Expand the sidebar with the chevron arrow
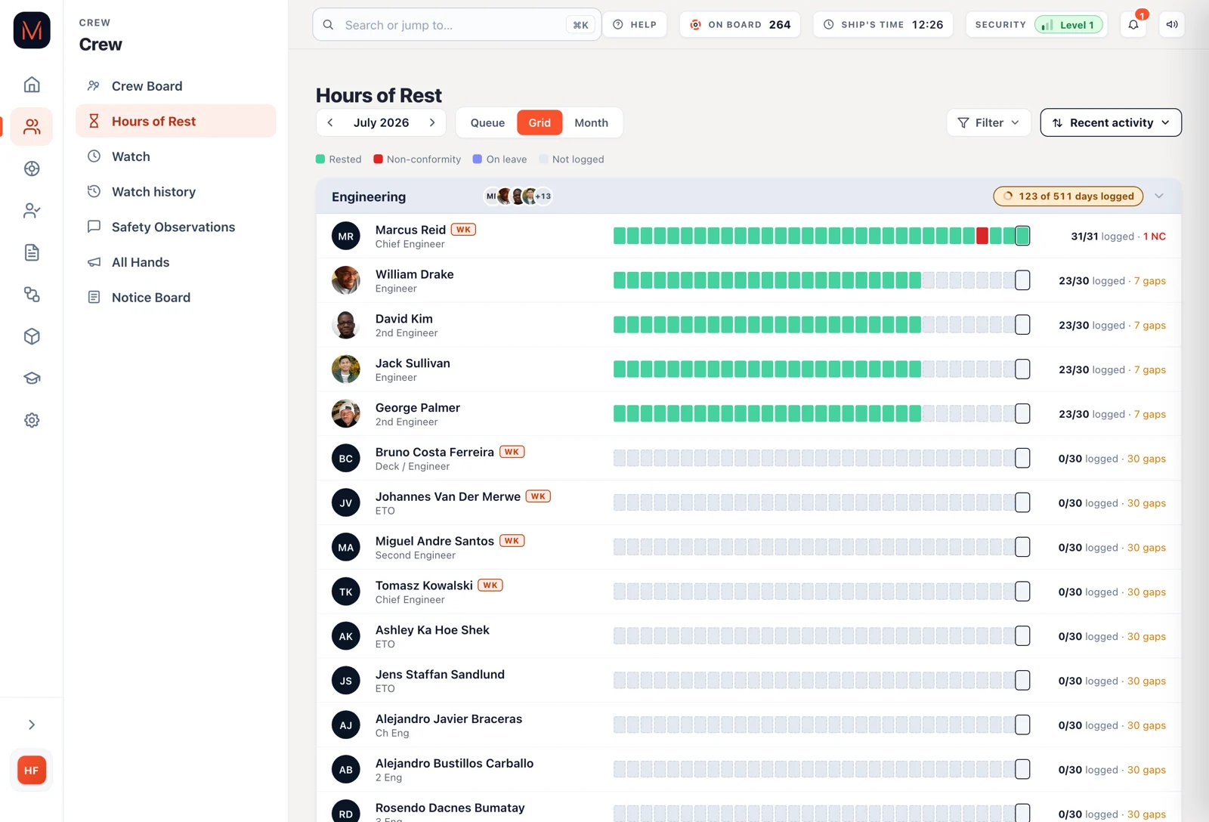Viewport: 1209px width, 822px height. tap(32, 725)
